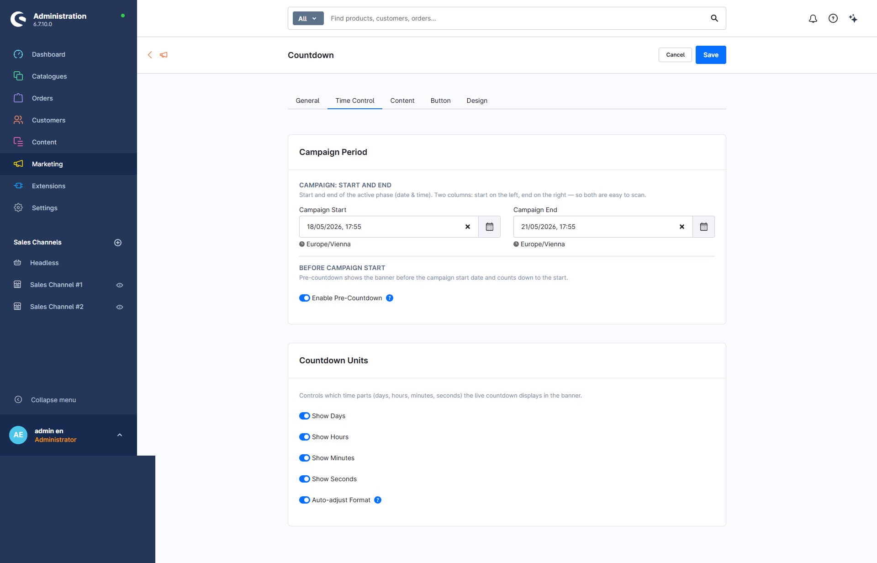Click the Catalogues icon
Viewport: 877px width, 563px height.
coord(18,76)
